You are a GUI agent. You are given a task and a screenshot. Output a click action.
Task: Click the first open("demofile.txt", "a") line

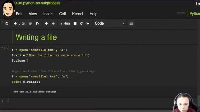tap(39, 50)
